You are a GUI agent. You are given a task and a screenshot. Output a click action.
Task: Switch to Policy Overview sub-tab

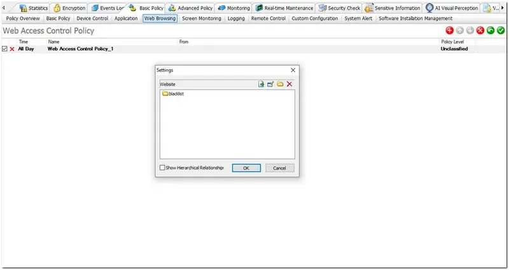pos(23,18)
